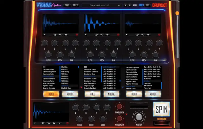Click the first slot FILTER knob
Screen dimensions: 203x129
tap(48, 55)
